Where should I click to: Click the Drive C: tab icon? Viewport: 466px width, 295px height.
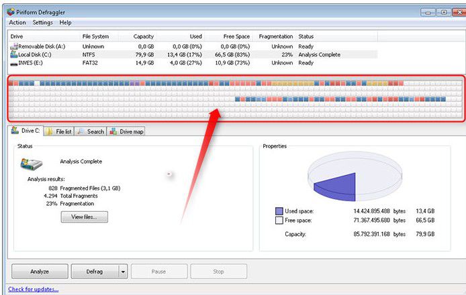point(15,130)
